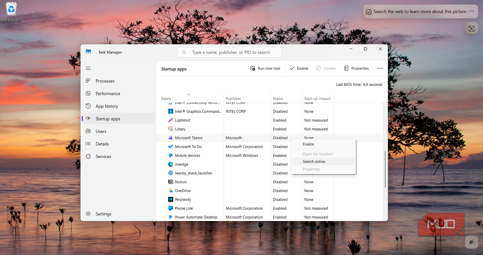Click the Notion row name

(181, 182)
